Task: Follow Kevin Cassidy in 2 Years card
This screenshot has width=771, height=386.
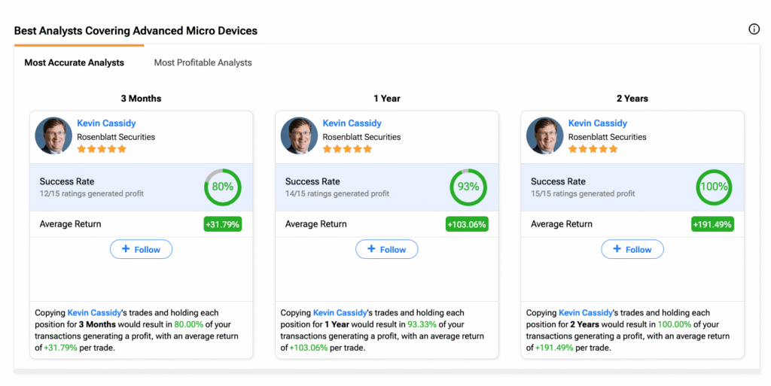Action: coord(632,250)
